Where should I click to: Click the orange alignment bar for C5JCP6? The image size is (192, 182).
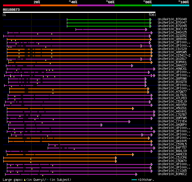pyautogui.click(x=59, y=158)
